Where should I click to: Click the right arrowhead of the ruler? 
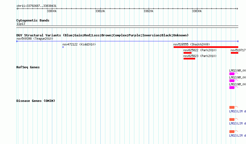click(x=237, y=9)
